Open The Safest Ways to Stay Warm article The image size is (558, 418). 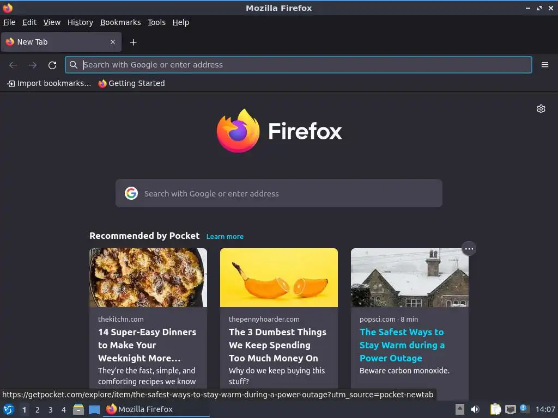402,345
